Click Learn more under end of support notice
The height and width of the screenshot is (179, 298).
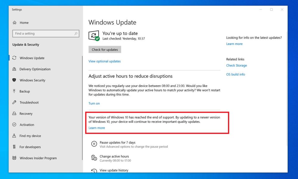point(97,128)
